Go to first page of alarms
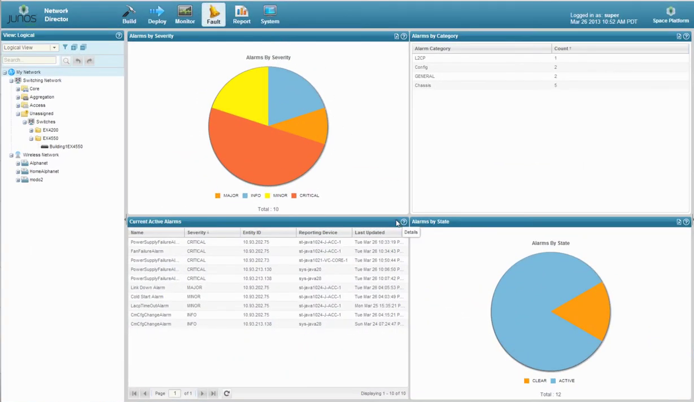Image resolution: width=694 pixels, height=402 pixels. pos(134,394)
